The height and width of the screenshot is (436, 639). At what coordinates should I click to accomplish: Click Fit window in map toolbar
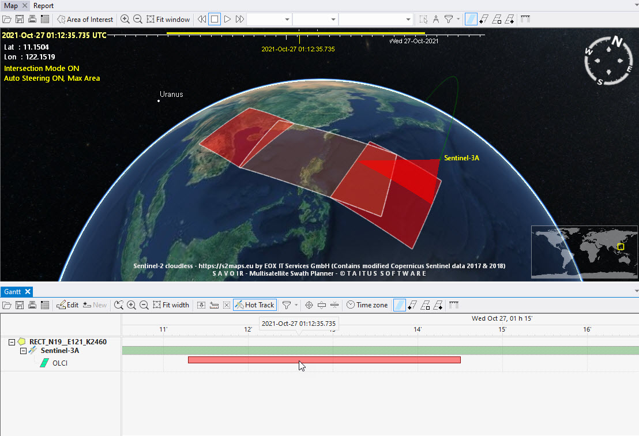click(168, 19)
